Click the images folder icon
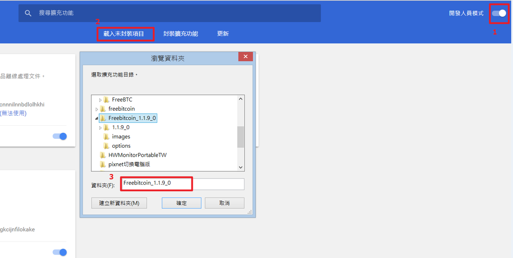The width and height of the screenshot is (513, 258). (x=106, y=136)
